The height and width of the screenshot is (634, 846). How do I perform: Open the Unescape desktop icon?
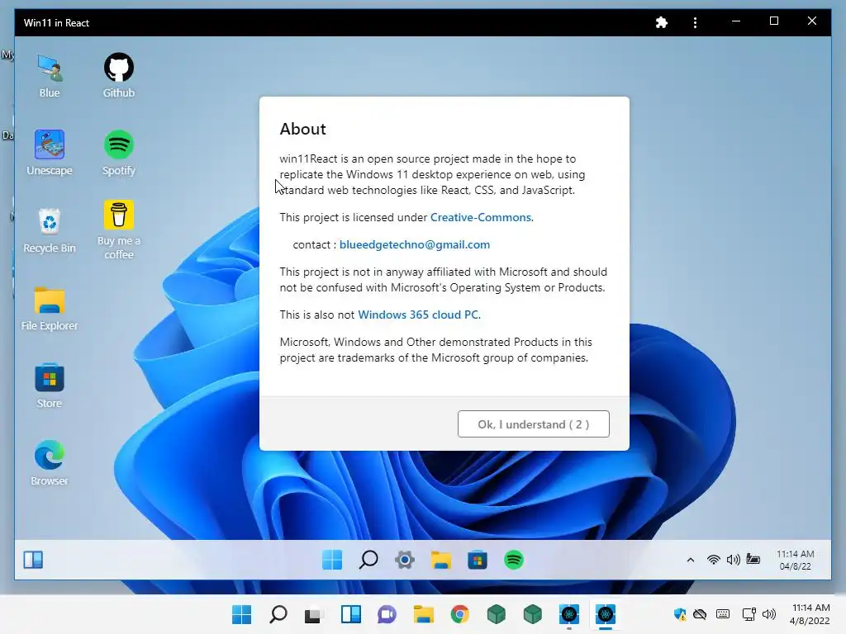click(x=49, y=153)
